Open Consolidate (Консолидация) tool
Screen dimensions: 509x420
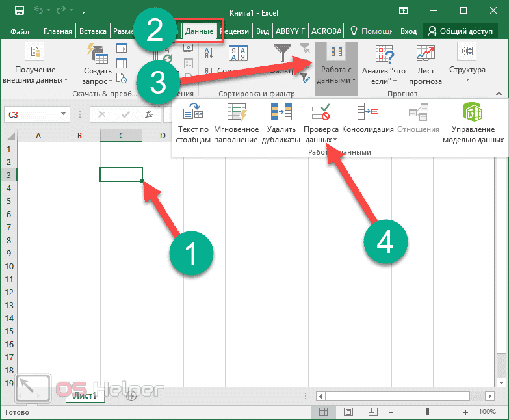(x=367, y=113)
